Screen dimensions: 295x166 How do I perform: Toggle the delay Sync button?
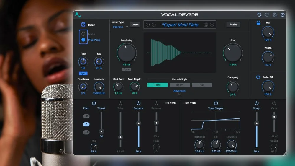(x=83, y=74)
